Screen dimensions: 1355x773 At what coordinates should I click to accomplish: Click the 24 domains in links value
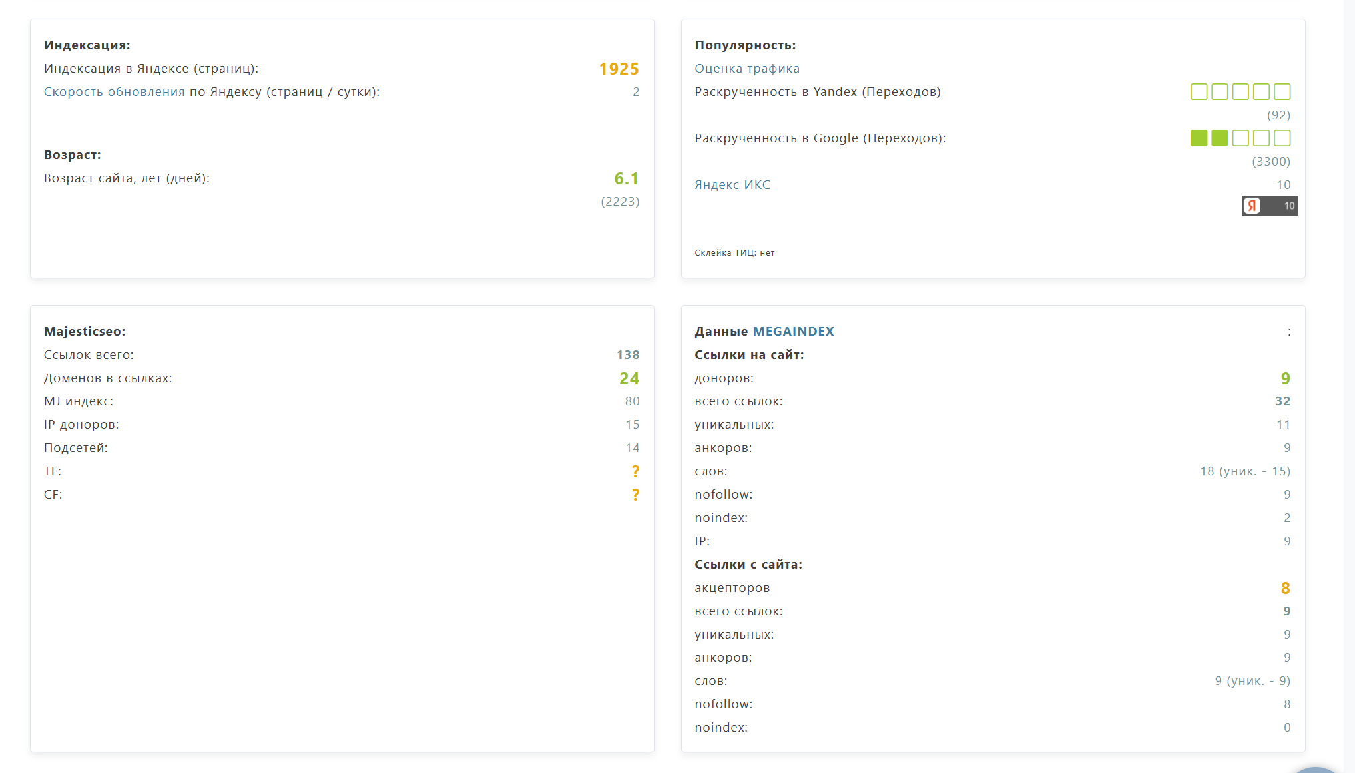pyautogui.click(x=629, y=378)
